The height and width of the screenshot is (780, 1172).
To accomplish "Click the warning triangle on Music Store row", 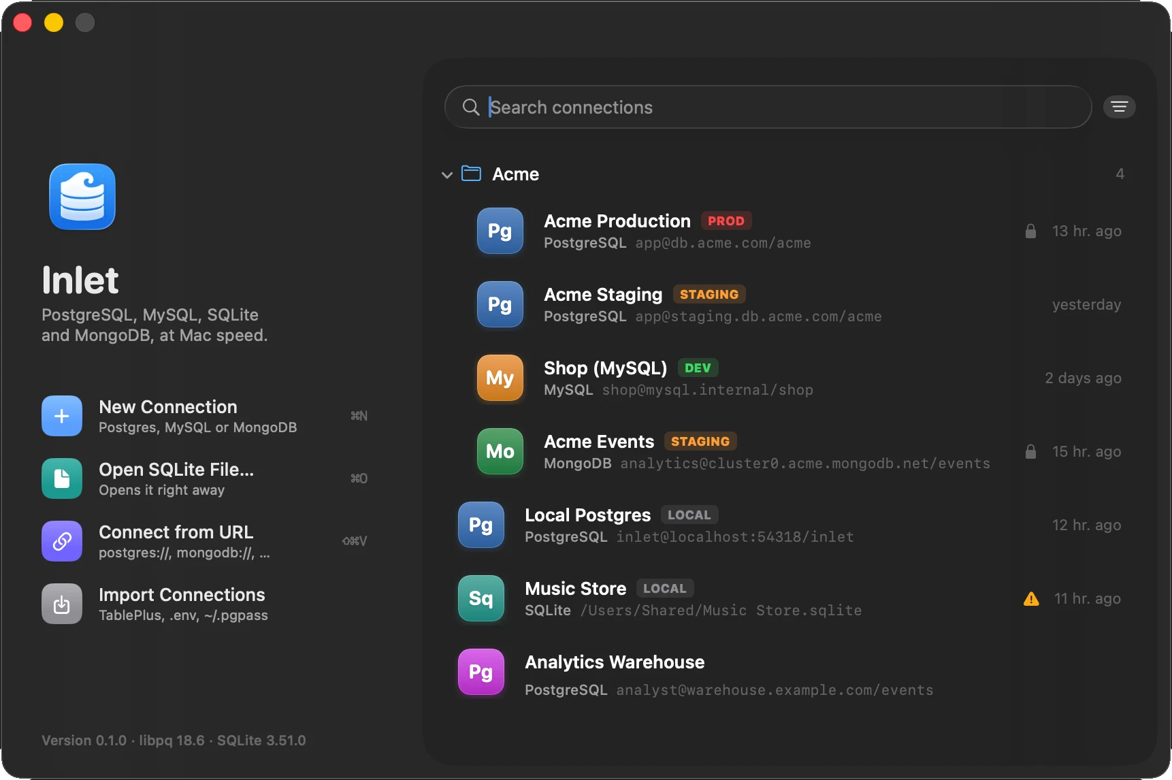I will coord(1031,599).
